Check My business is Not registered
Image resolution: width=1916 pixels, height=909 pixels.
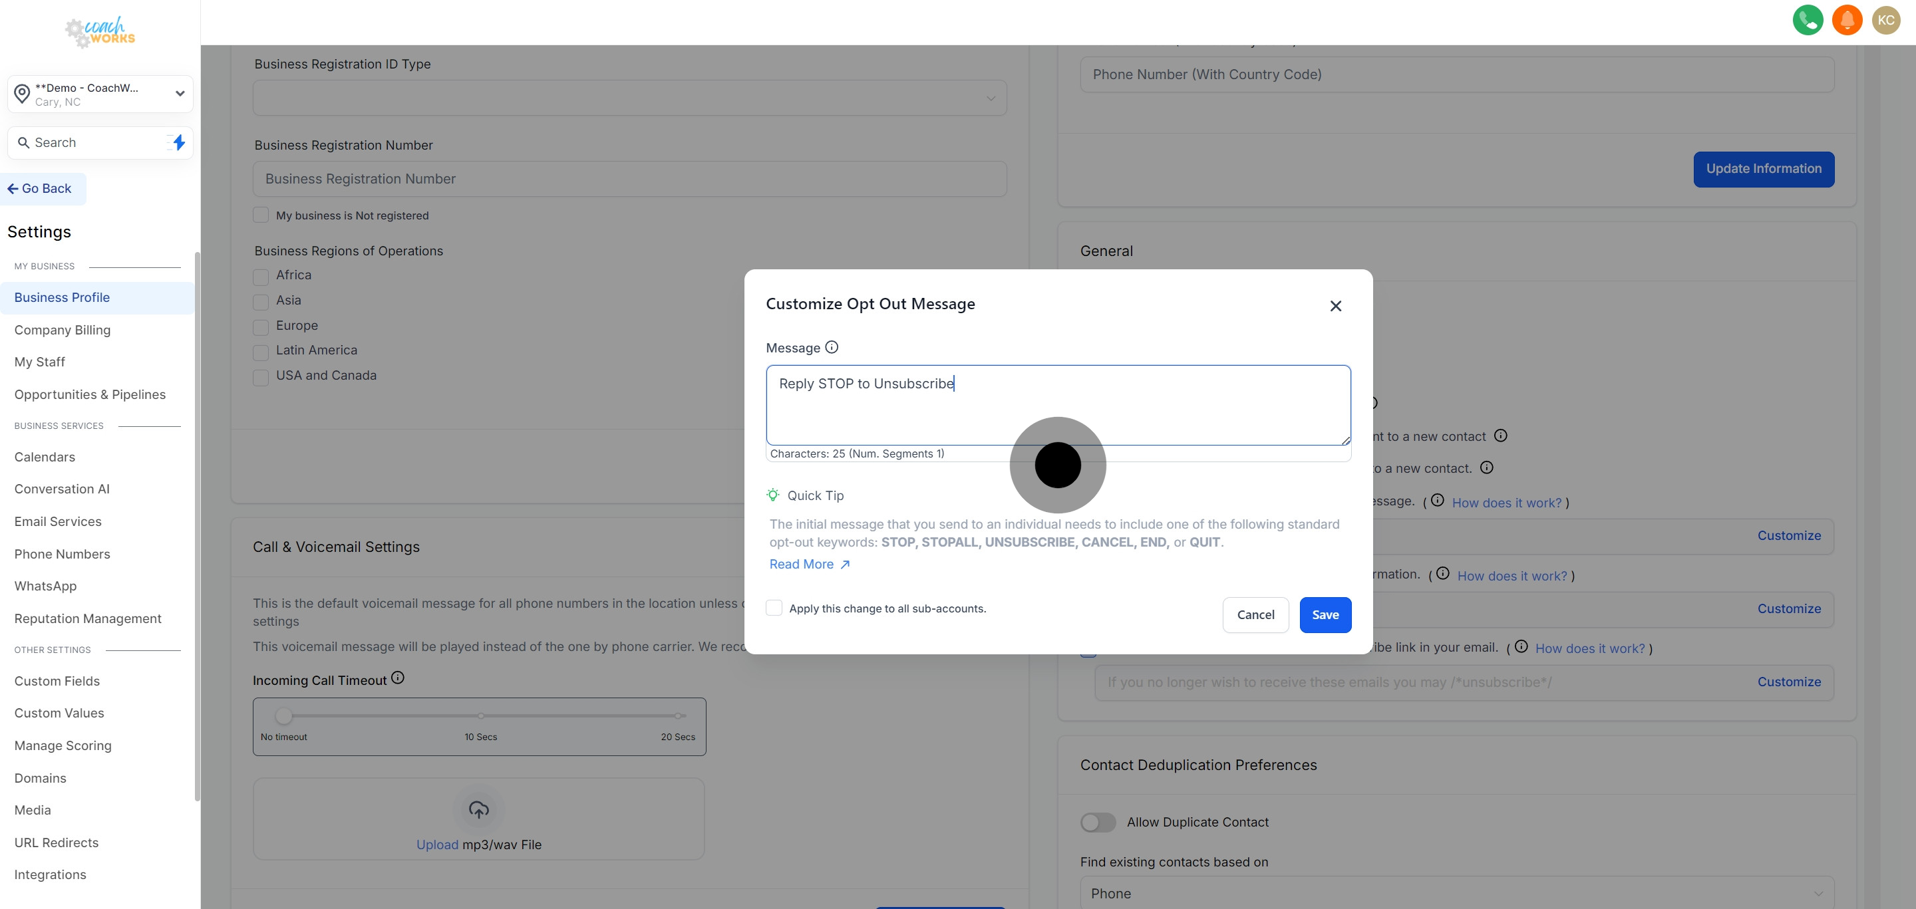click(260, 215)
